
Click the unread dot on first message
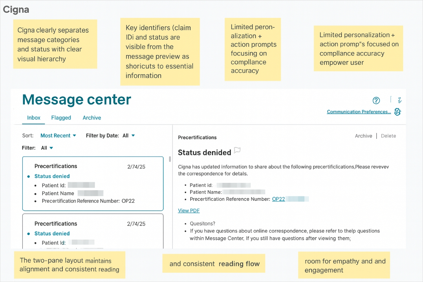coord(29,177)
